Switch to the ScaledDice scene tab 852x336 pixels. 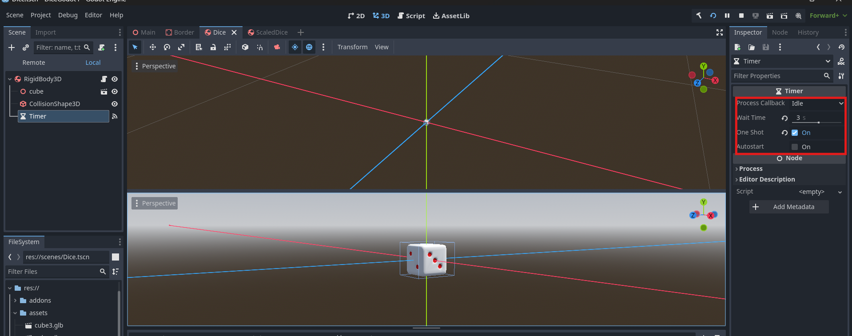pos(268,32)
